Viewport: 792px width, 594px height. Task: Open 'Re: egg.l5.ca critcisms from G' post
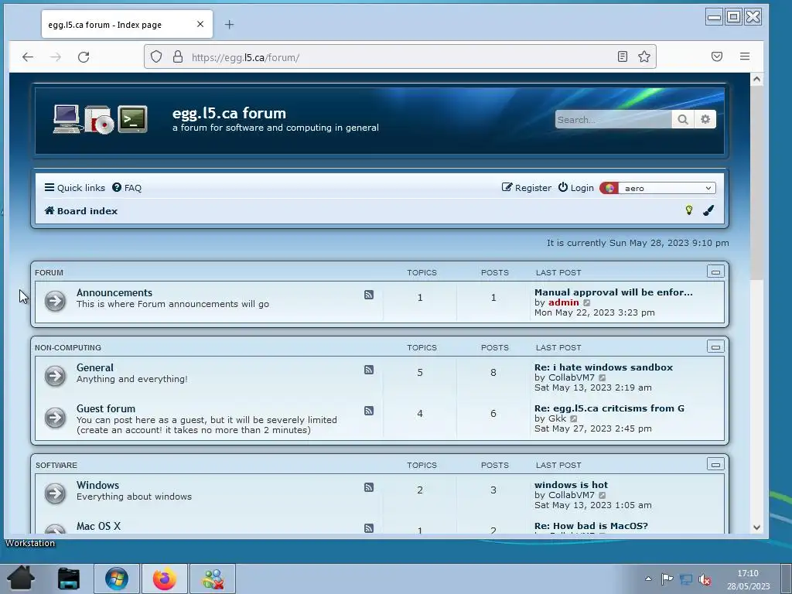609,408
